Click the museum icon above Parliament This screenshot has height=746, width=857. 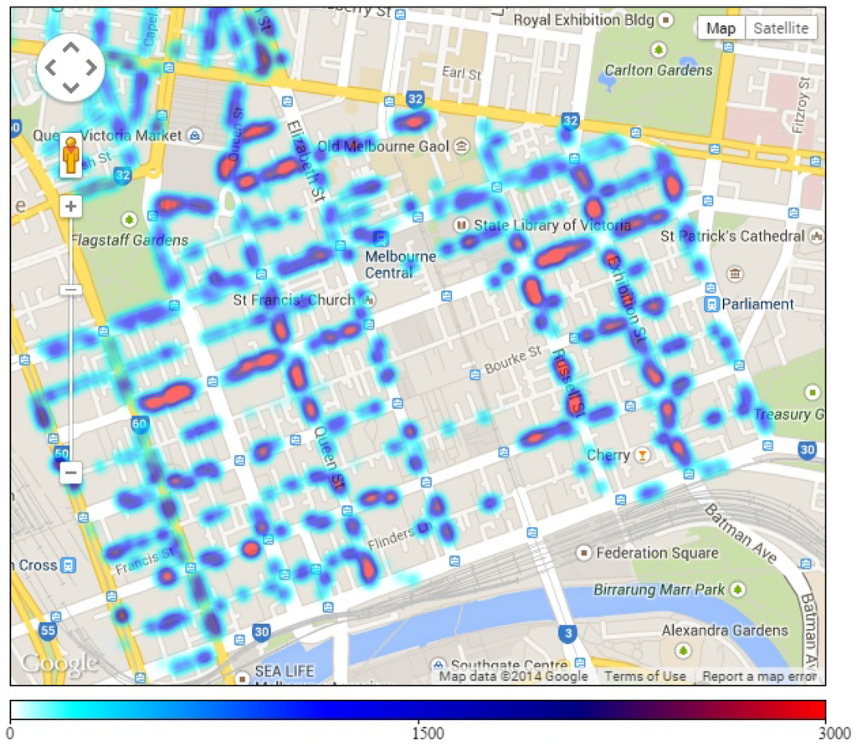tap(735, 273)
